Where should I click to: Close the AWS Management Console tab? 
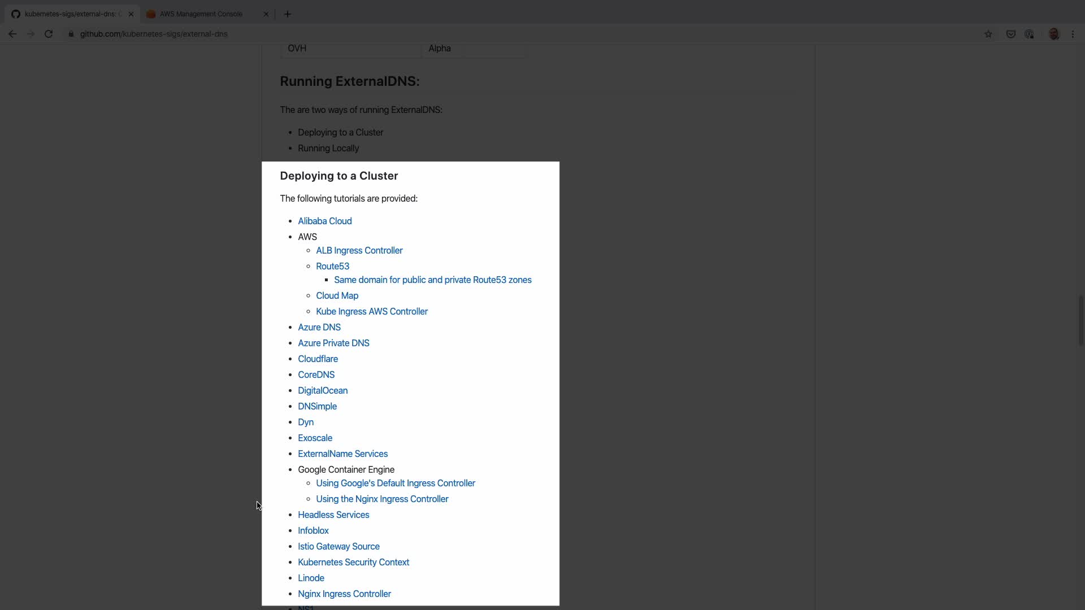coord(266,14)
